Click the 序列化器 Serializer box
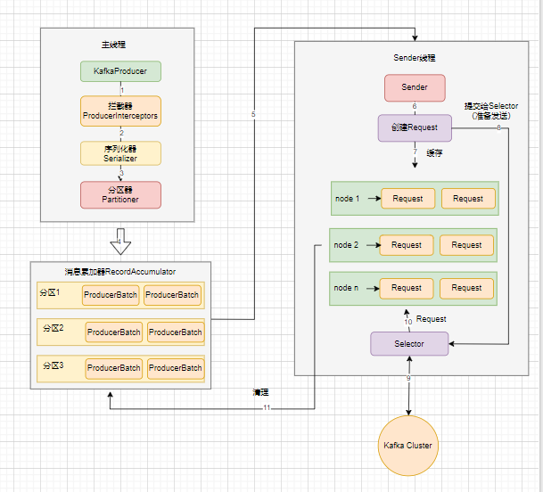 (120, 153)
